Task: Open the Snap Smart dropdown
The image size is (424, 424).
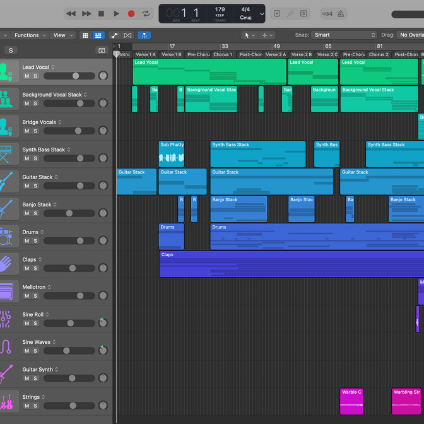Action: click(344, 35)
